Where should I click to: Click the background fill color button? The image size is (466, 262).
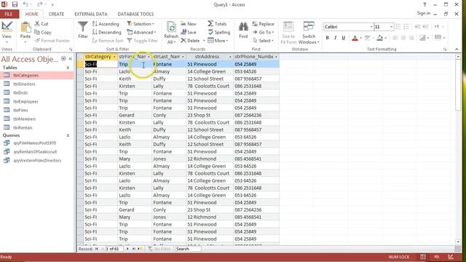point(380,38)
